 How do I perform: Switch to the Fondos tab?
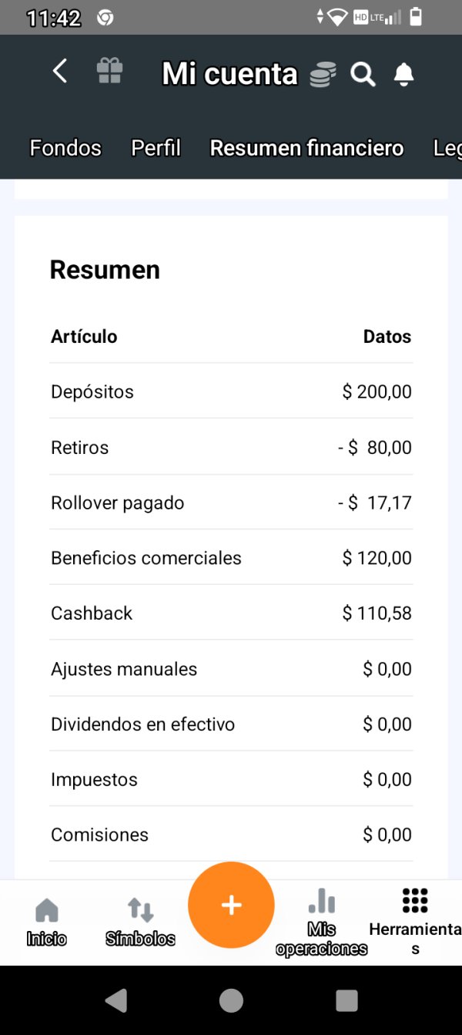[x=65, y=148]
